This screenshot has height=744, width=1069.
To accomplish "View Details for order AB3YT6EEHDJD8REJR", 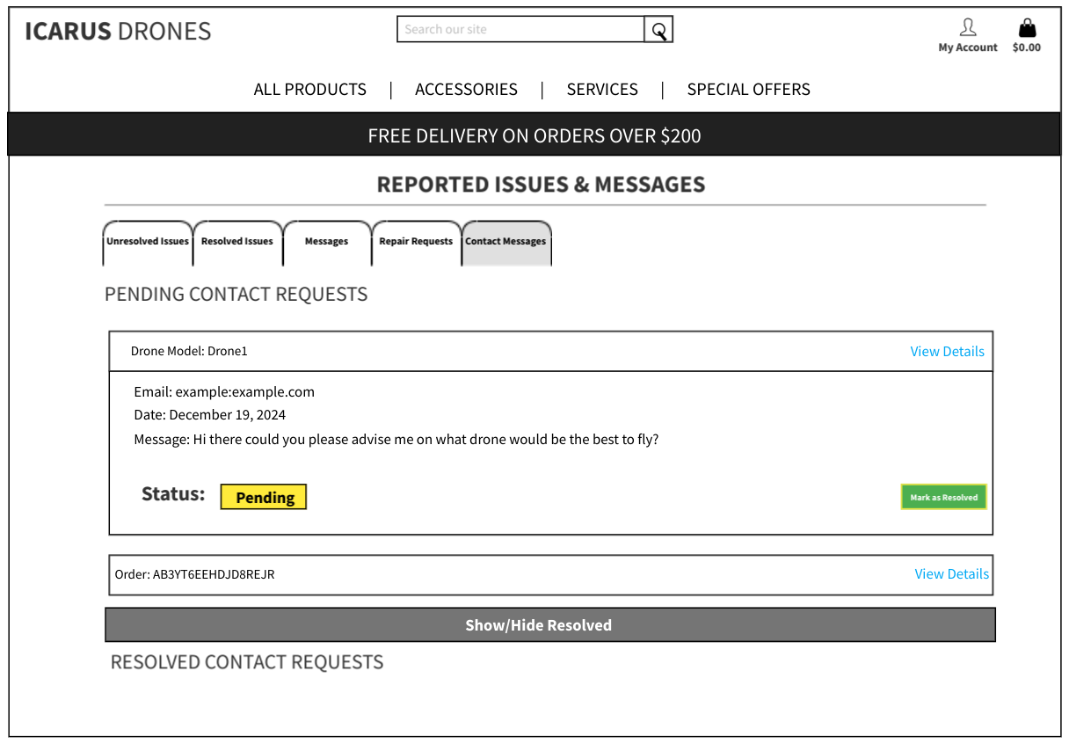I will click(x=951, y=574).
